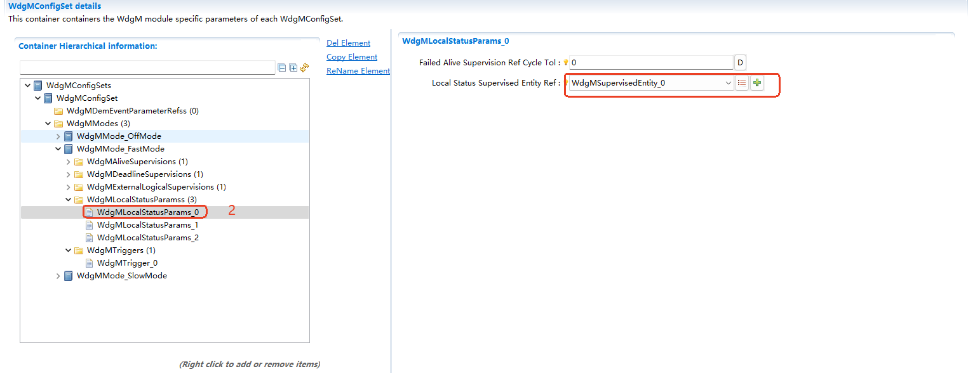
Task: Open the WdgMSupervisedEntity_0 dropdown
Action: tap(728, 82)
